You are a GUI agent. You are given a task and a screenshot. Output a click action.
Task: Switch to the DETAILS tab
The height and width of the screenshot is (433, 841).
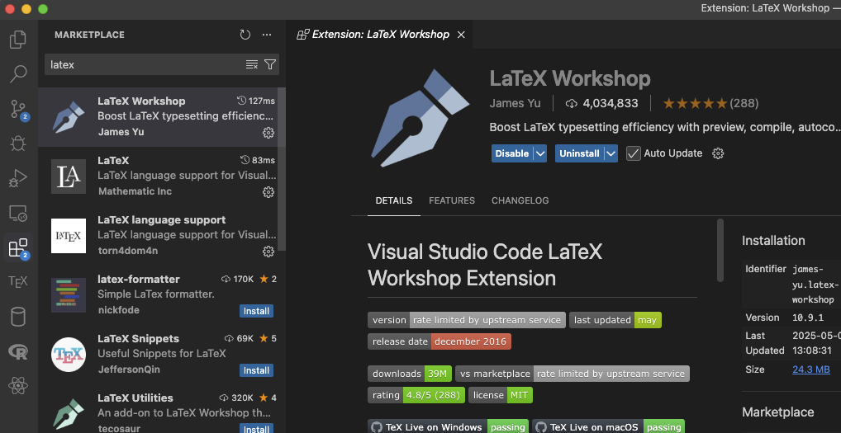click(394, 200)
